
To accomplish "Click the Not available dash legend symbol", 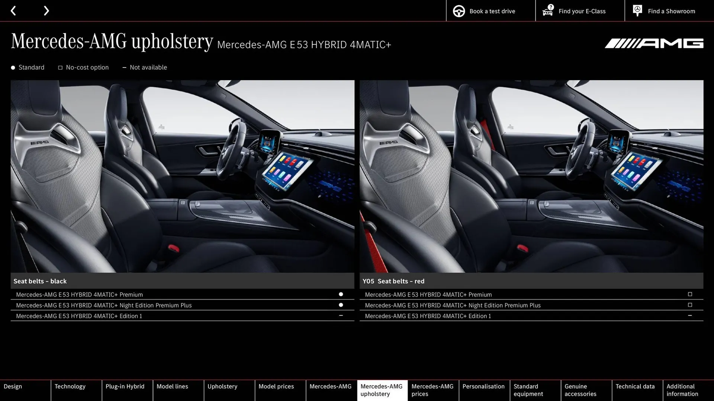I will (x=125, y=67).
